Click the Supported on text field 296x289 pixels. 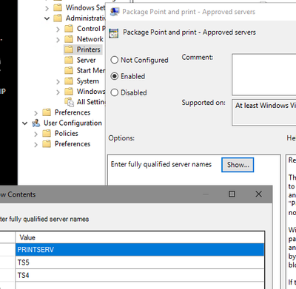264,112
